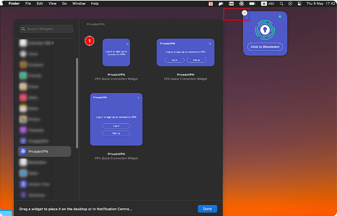Click the sidebar vertical scrollbar
The image size is (337, 216).
click(77, 103)
